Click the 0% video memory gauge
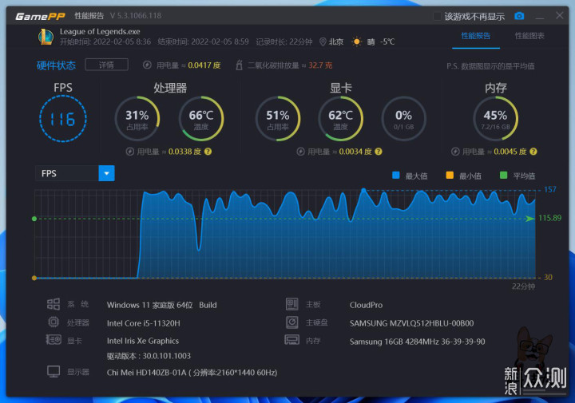 point(403,119)
